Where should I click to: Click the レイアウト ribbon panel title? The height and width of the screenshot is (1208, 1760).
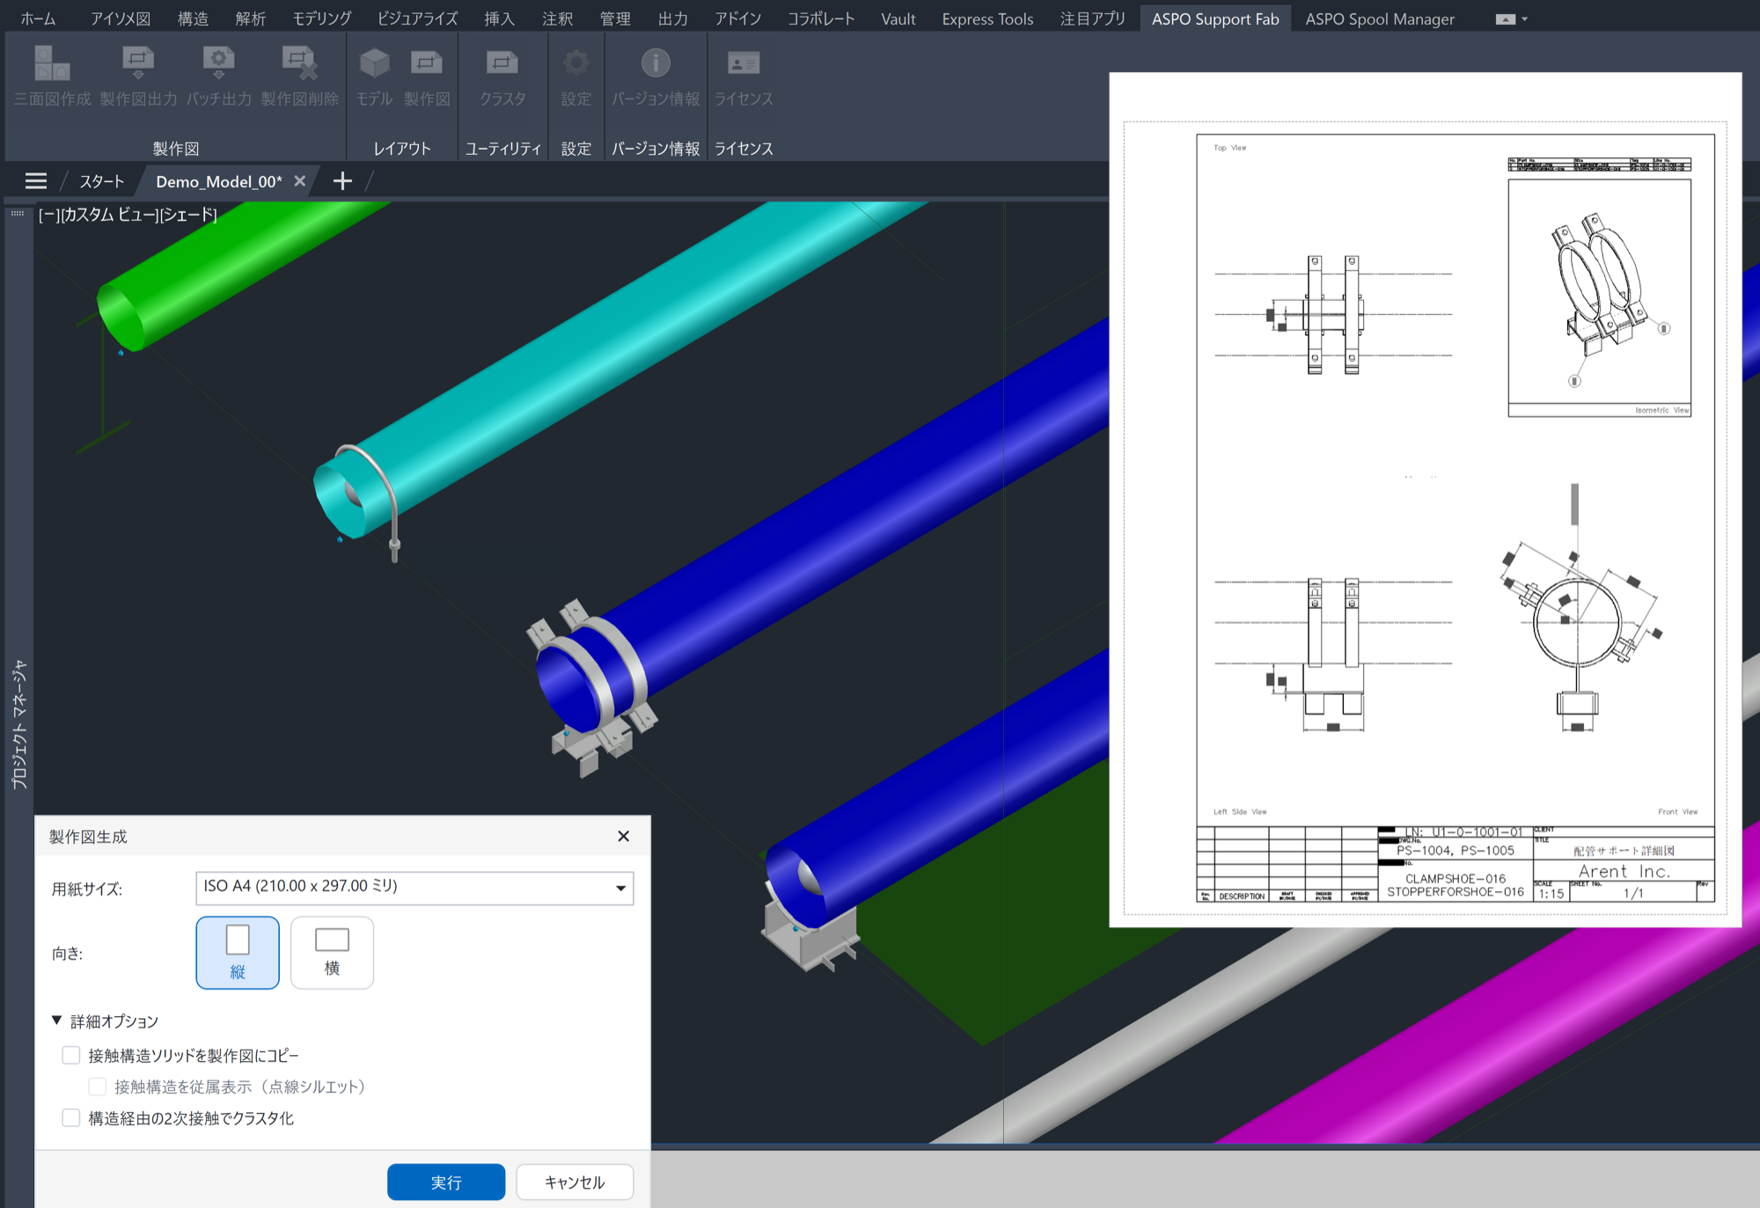tap(402, 149)
